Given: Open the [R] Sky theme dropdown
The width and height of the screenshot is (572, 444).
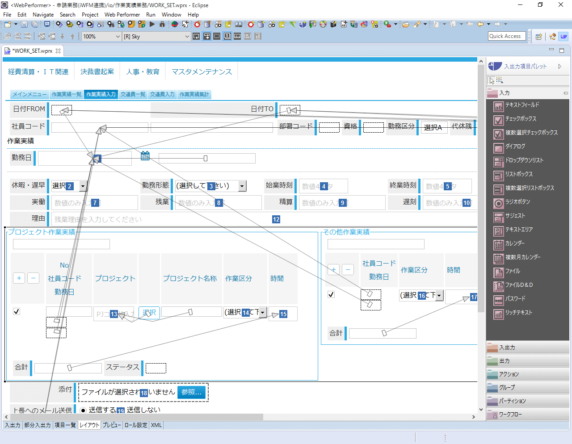Looking at the screenshot, I should tap(187, 37).
